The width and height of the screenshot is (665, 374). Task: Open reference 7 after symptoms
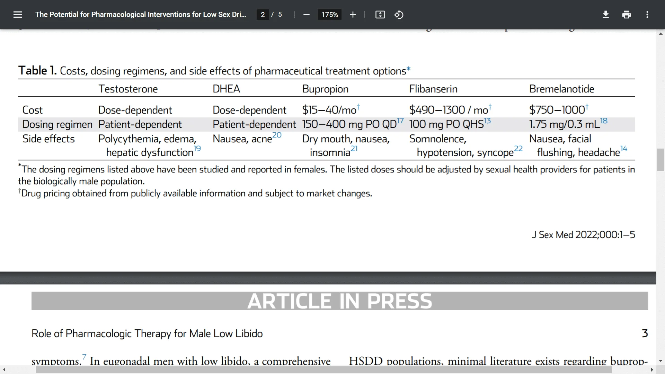point(84,357)
